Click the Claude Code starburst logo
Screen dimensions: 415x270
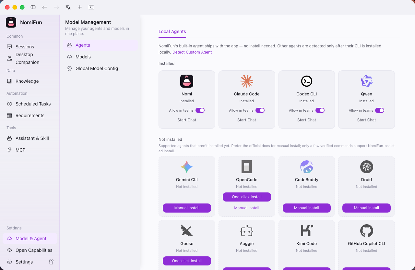pos(247,81)
